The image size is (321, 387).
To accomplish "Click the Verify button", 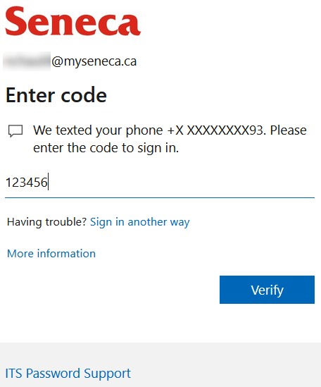I will tap(267, 290).
